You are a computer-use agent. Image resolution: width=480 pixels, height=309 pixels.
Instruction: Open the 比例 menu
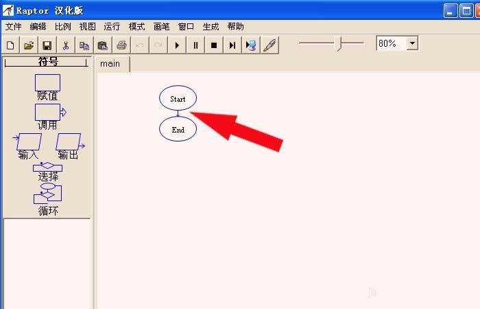click(63, 27)
